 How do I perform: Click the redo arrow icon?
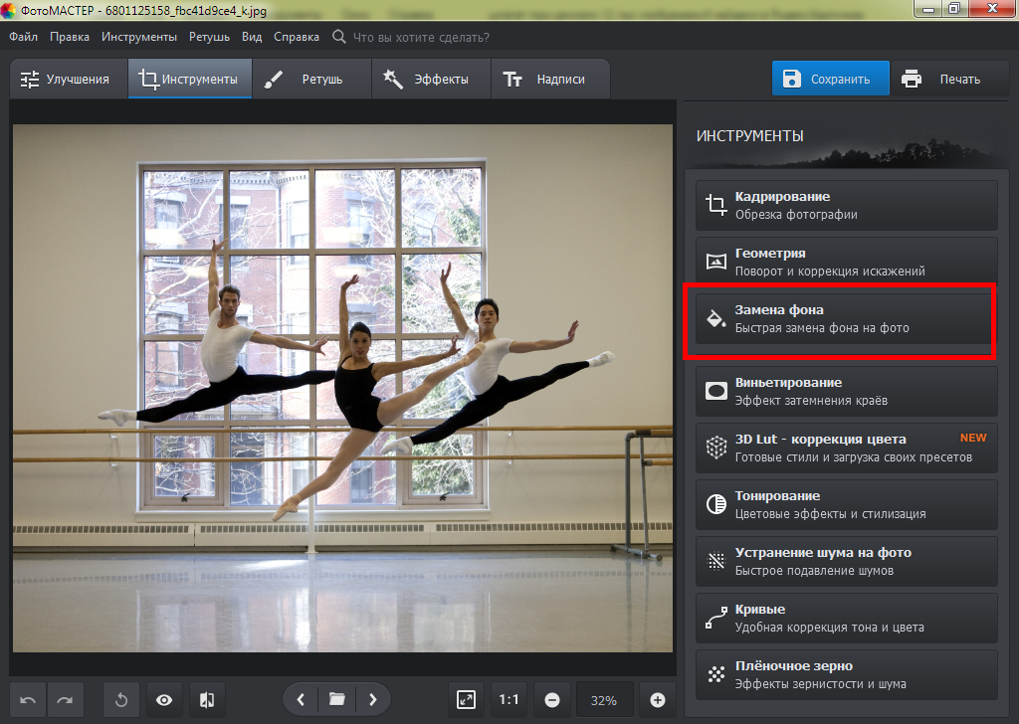click(65, 700)
